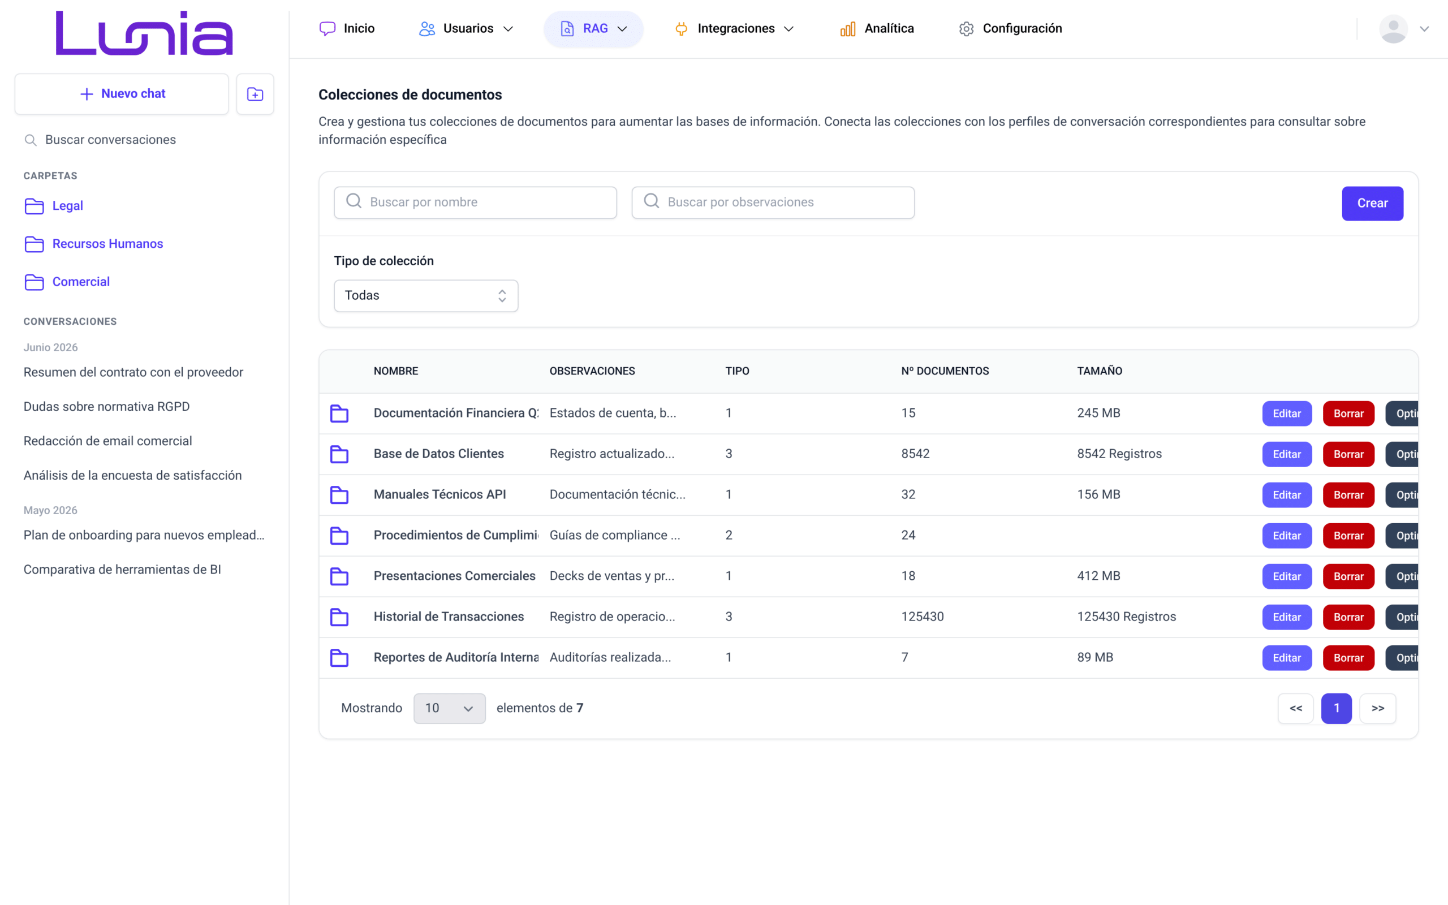1448x905 pixels.
Task: Click the Inicio chat bubble icon
Action: [327, 29]
